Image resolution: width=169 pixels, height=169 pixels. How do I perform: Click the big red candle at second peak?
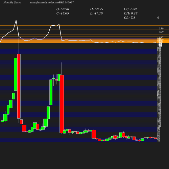(62, 104)
